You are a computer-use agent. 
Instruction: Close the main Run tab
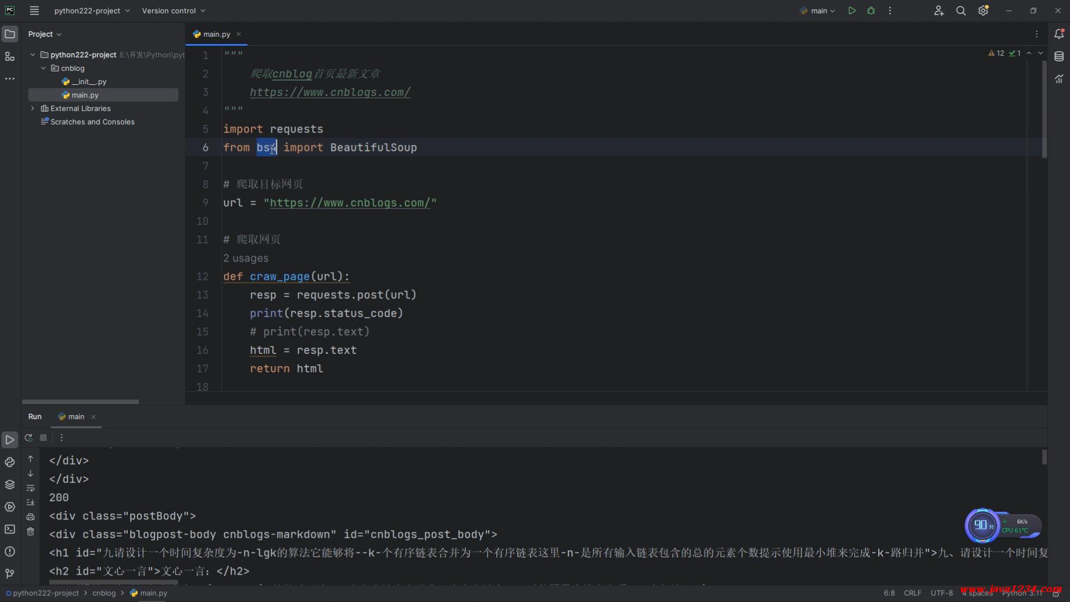tap(94, 417)
